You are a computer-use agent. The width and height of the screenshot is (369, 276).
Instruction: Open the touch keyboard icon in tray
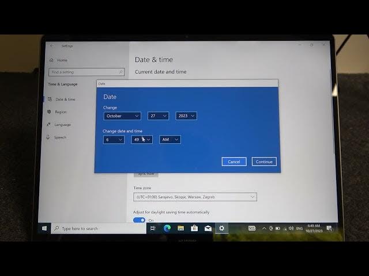[x=252, y=228]
